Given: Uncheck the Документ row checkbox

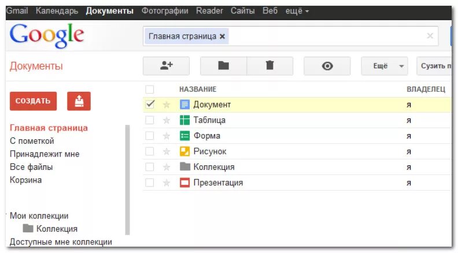Looking at the screenshot, I should click(150, 104).
